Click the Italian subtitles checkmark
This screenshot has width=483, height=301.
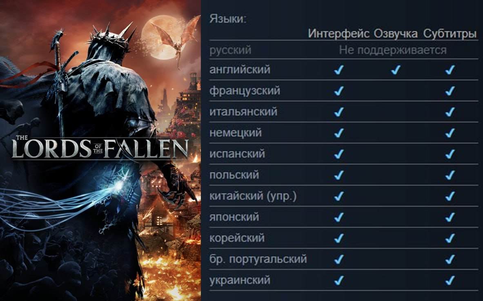click(x=450, y=112)
